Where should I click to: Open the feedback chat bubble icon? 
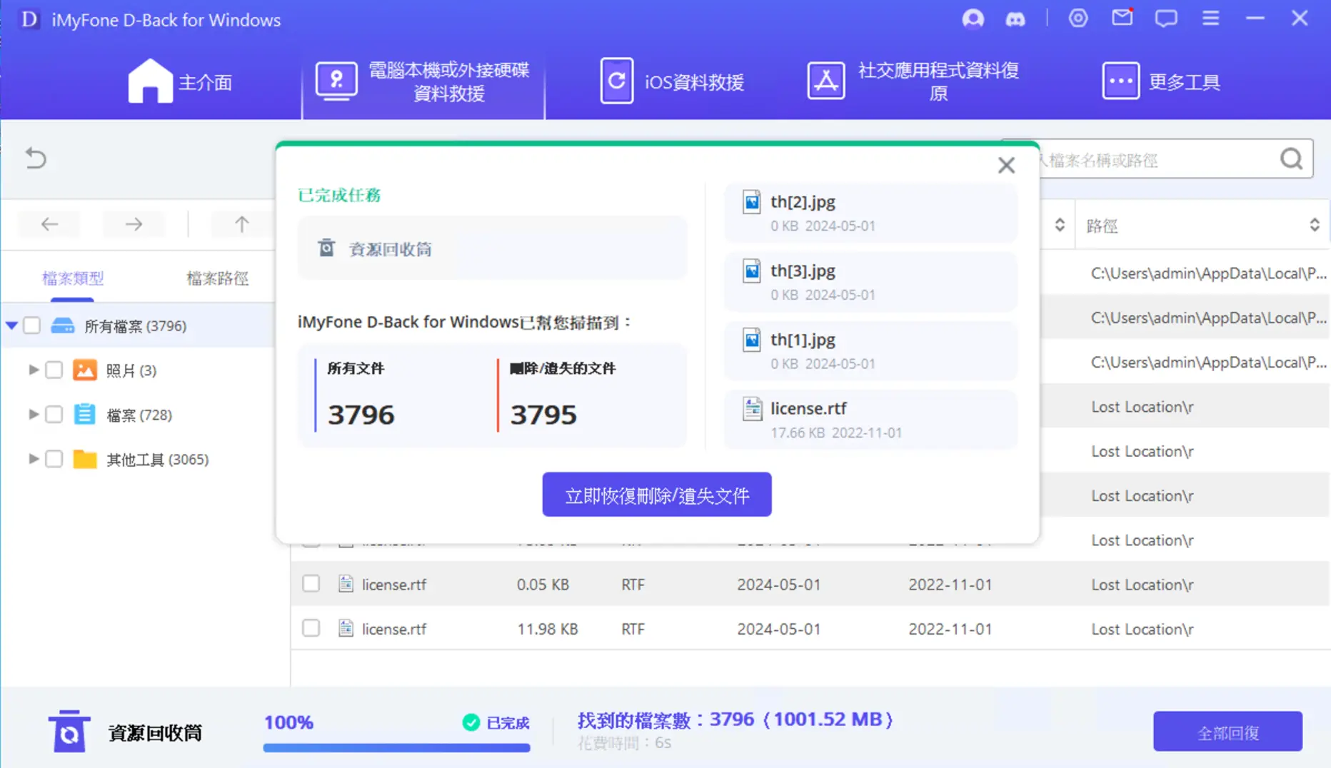[1165, 19]
